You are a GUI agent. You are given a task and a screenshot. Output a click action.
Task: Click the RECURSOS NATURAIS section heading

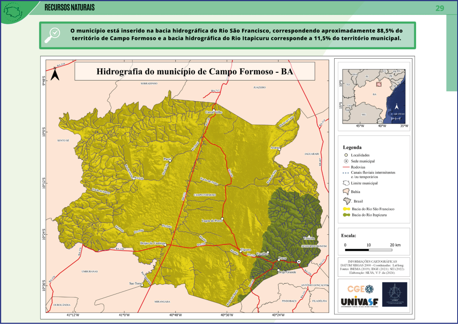tap(69, 8)
